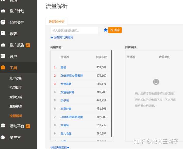Click the keyword list vertical scrollbar
Image resolution: width=183 pixels, height=149 pixels.
coord(111,94)
